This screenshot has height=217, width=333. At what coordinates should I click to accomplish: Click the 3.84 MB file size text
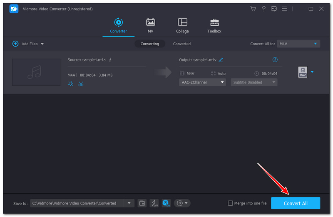[x=106, y=75]
